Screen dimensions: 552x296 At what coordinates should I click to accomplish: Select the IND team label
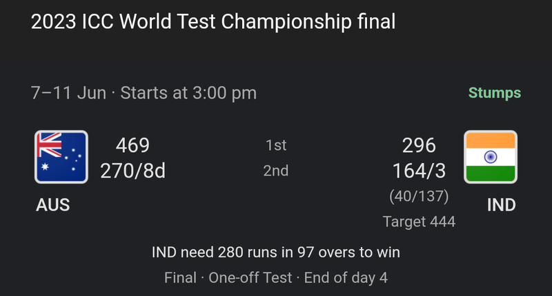coord(502,204)
